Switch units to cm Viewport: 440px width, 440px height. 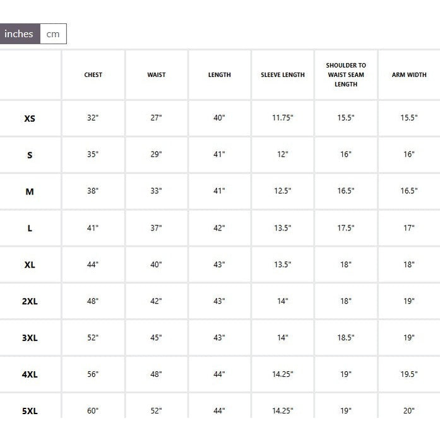click(x=53, y=34)
